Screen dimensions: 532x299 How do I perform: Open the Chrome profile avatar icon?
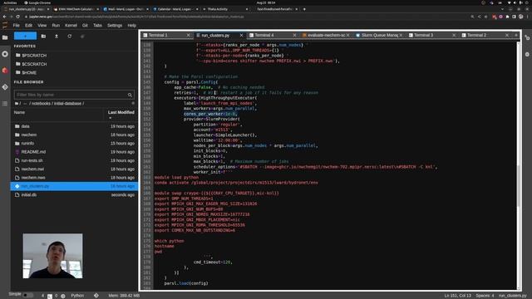pyautogui.click(x=521, y=17)
